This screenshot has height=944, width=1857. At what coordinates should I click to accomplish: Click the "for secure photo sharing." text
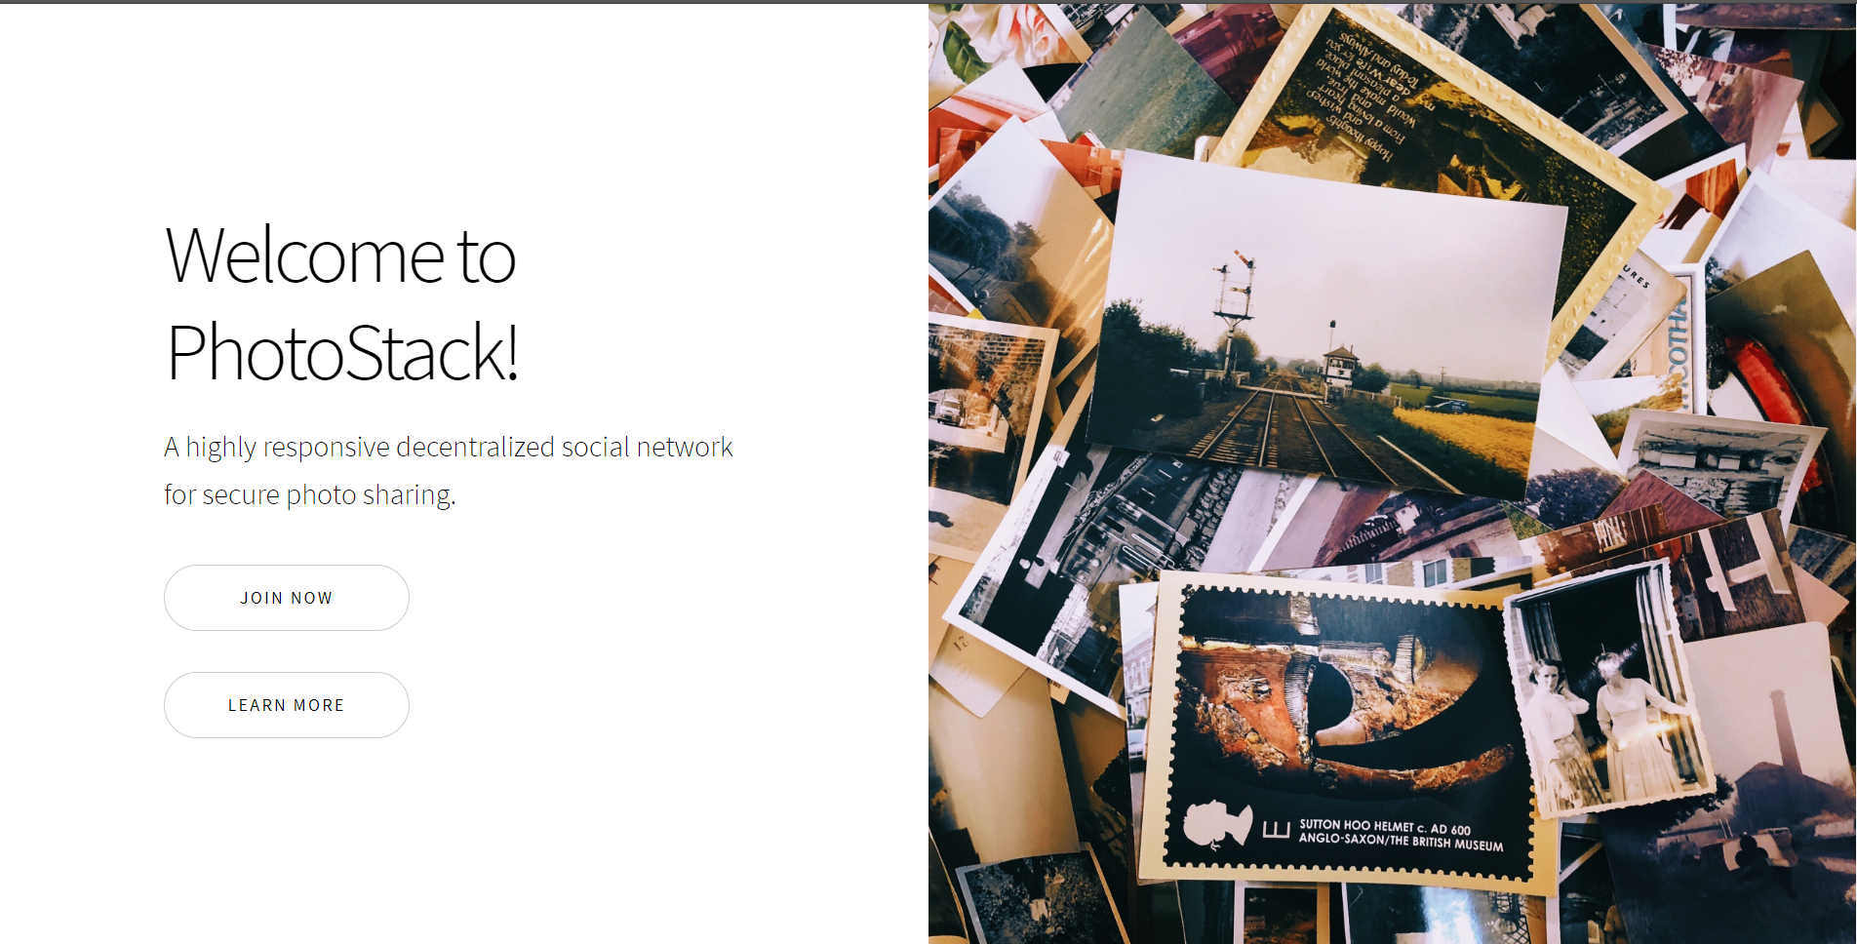(310, 494)
